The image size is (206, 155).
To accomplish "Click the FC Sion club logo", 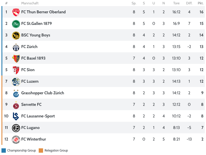I will 16,70.
